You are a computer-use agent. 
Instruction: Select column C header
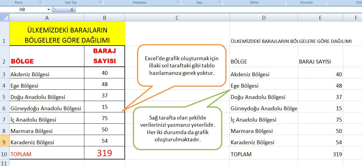click(177, 18)
